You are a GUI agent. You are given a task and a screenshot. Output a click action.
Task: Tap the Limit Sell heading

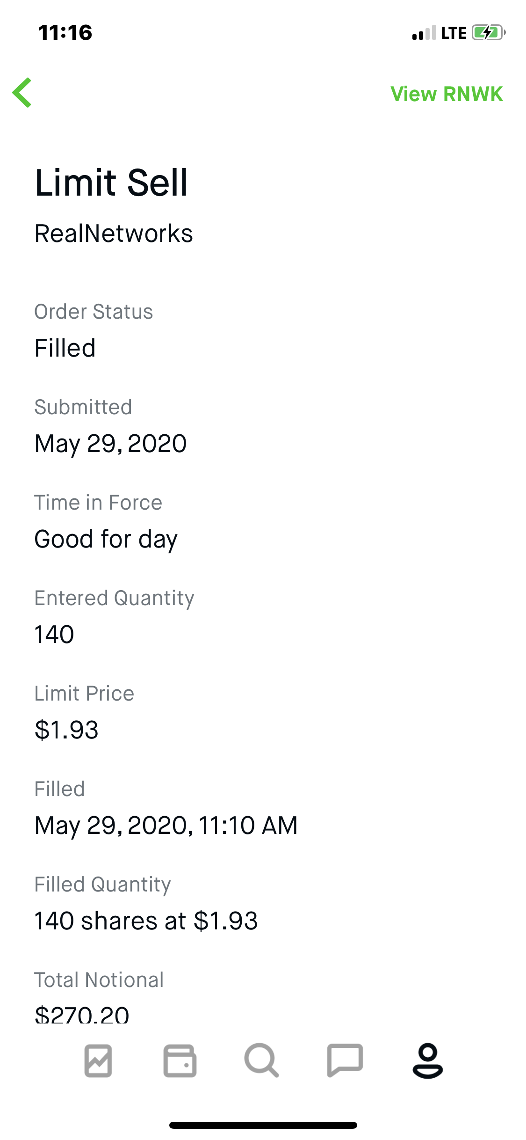click(111, 183)
